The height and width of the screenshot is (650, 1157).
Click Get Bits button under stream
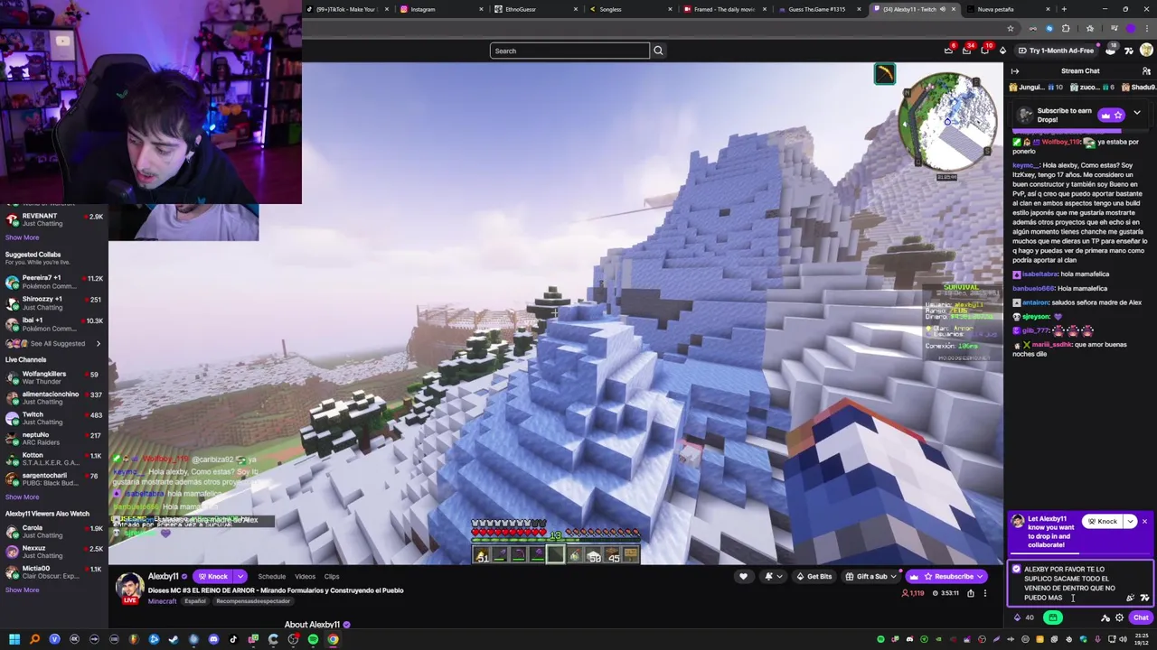point(813,577)
